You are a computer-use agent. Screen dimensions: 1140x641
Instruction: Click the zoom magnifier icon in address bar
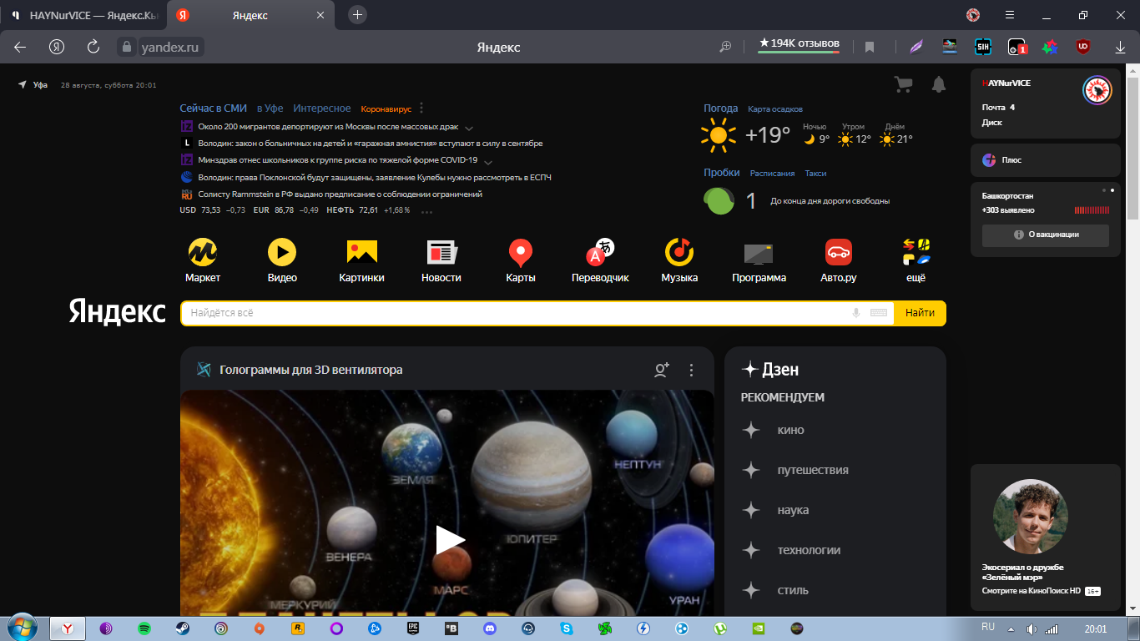coord(726,47)
